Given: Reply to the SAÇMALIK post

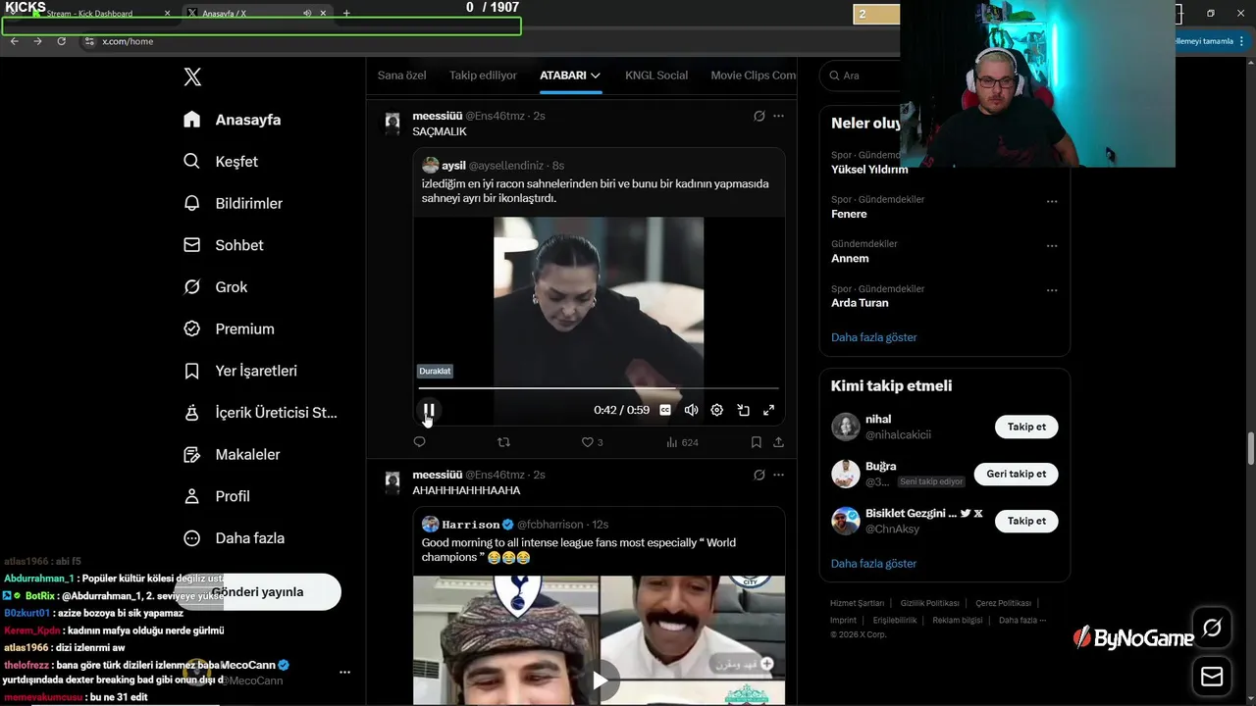Looking at the screenshot, I should pyautogui.click(x=419, y=442).
